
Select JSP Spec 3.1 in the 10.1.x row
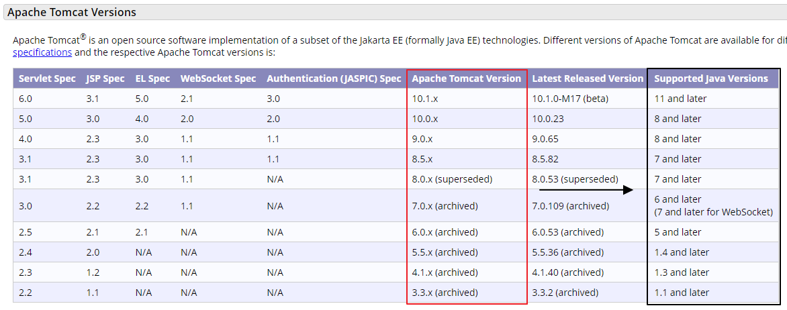(x=93, y=99)
